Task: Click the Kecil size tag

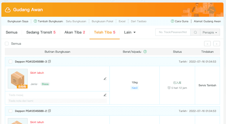Action: click(135, 88)
